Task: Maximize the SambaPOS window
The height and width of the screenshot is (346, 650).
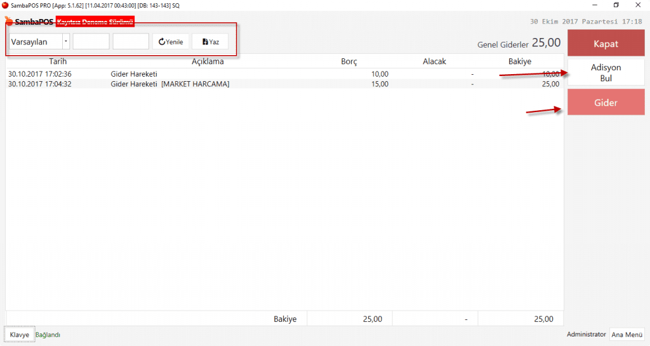Action: pos(616,5)
